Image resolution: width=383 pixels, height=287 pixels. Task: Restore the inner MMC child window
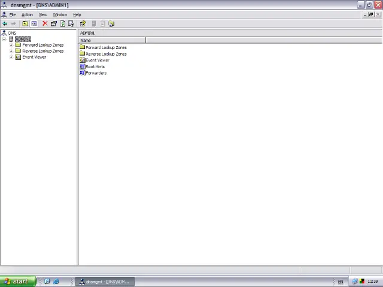371,14
